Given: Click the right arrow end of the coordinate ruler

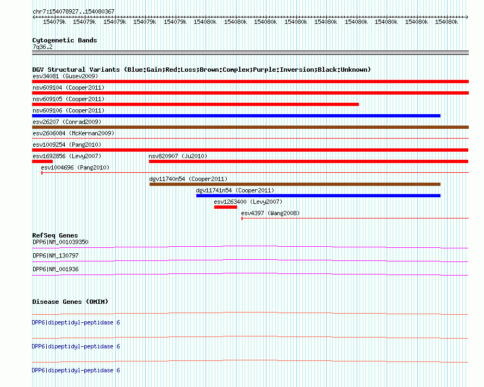Looking at the screenshot, I should click(x=467, y=17).
